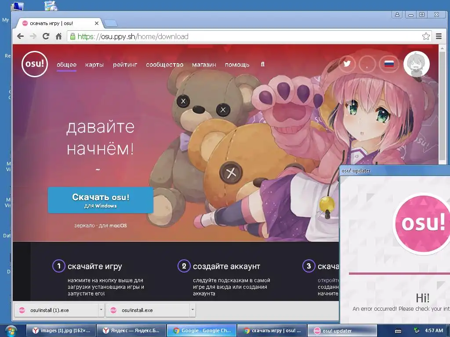The width and height of the screenshot is (450, 337).
Task: Switch to Google Chrome taskbar window
Action: (x=202, y=331)
